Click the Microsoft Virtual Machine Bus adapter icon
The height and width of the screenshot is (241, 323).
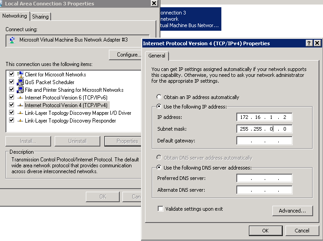click(13, 40)
